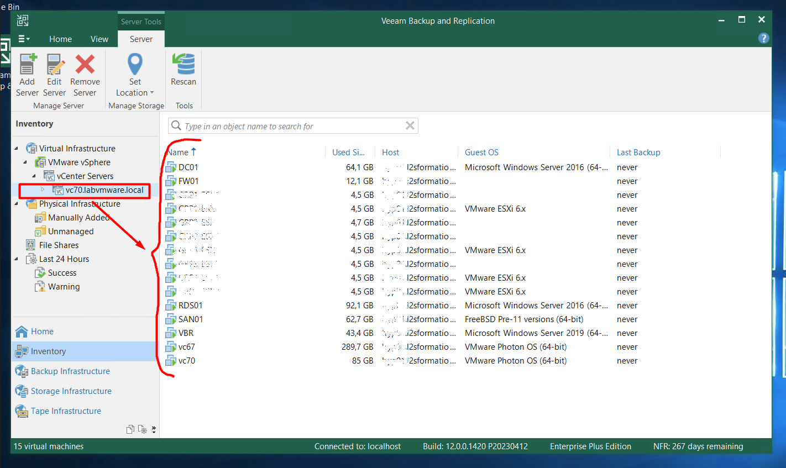Click the Edit Server icon
This screenshot has width=786, height=468.
tap(55, 64)
